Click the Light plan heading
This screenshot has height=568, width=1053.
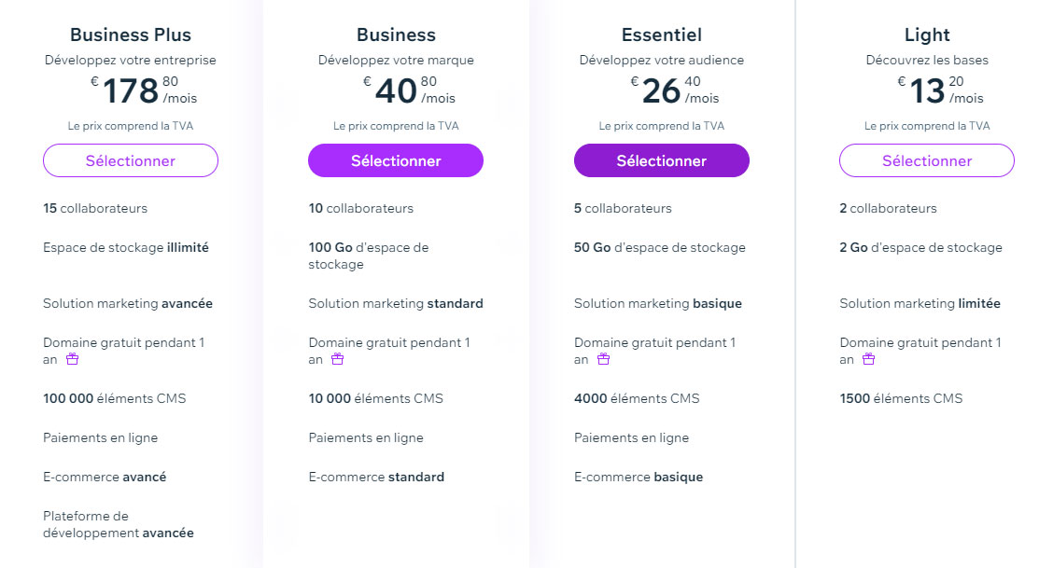click(927, 35)
